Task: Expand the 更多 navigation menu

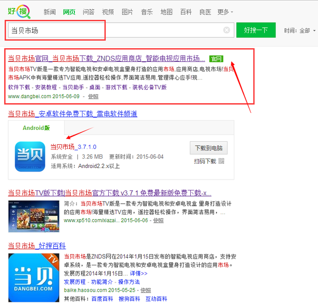Action: pyautogui.click(x=225, y=12)
